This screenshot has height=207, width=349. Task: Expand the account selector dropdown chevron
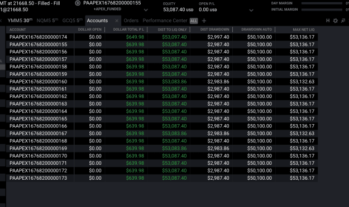tap(146, 10)
